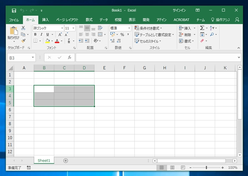
Task: Open Find and Select magnifier icon
Action: point(212,34)
